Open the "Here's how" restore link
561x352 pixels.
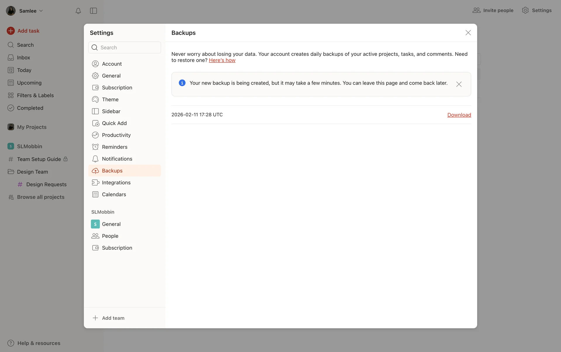pyautogui.click(x=222, y=60)
